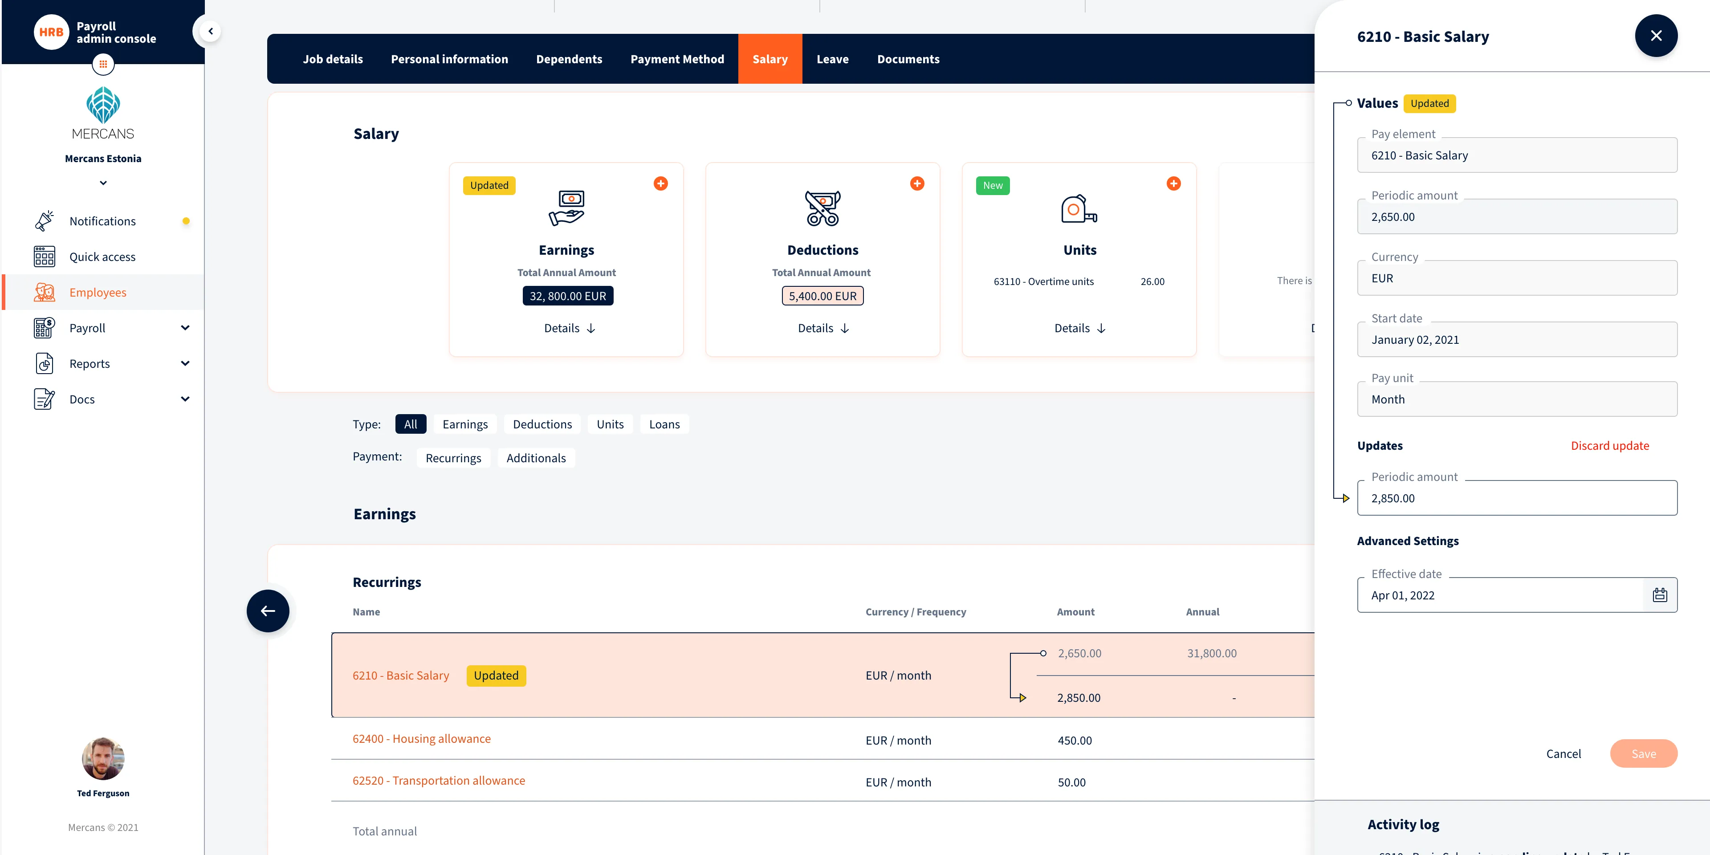Click the plus icon on Earnings card

pyautogui.click(x=660, y=184)
